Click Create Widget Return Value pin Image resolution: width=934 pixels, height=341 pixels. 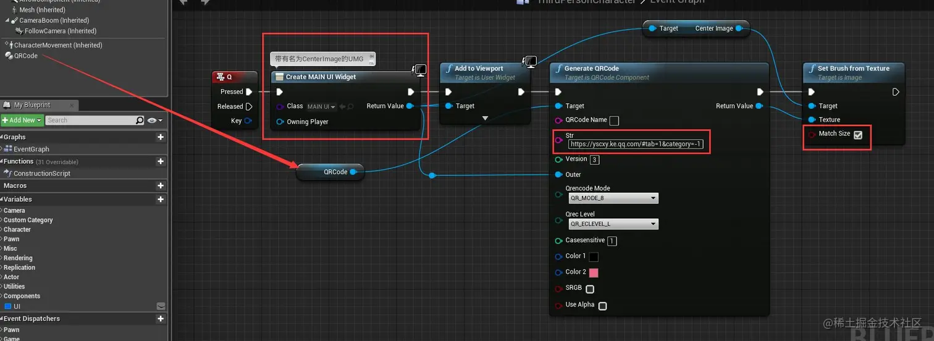coord(410,106)
